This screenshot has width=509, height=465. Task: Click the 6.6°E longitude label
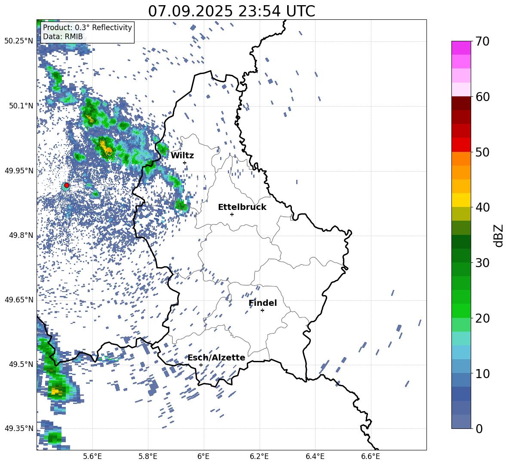(371, 456)
